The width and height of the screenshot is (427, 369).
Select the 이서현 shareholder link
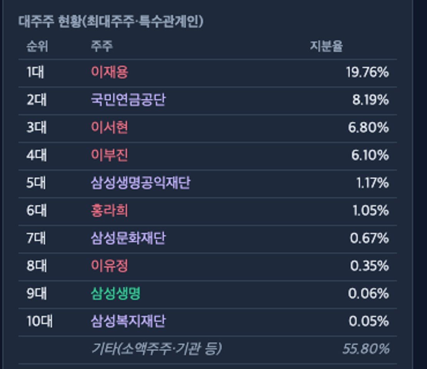[110, 128]
